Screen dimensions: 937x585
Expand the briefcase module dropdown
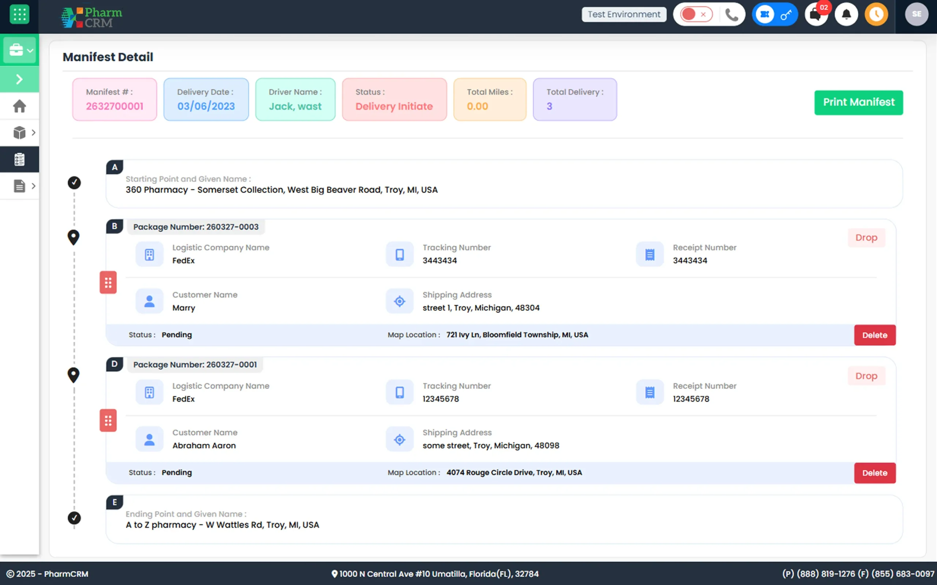20,50
